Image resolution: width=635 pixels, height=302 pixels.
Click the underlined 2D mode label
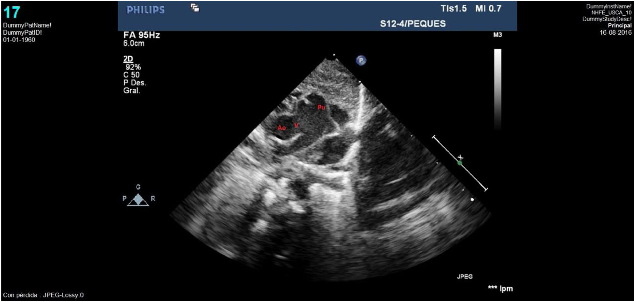pos(128,59)
